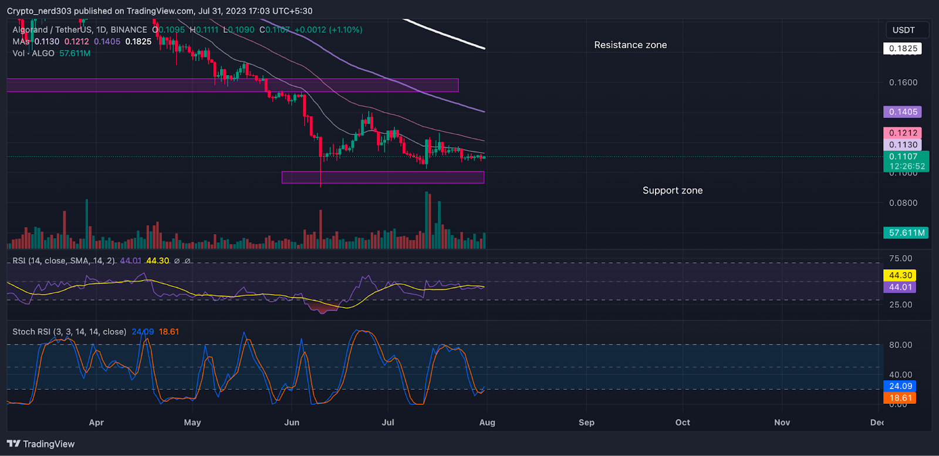This screenshot has width=939, height=456.
Task: Click the 0.0800 price scale value
Action: pyautogui.click(x=903, y=203)
